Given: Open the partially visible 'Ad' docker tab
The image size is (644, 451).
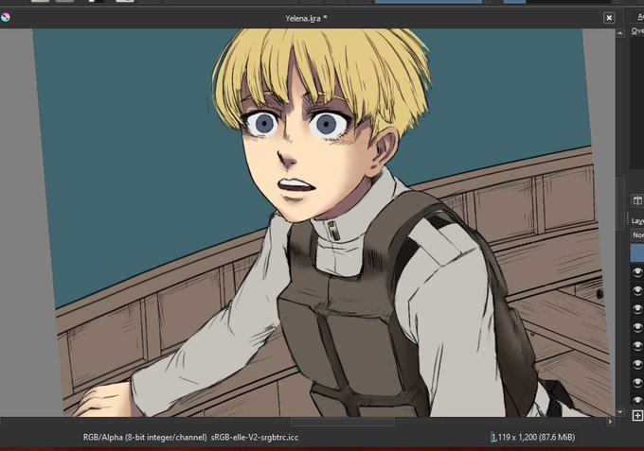Looking at the screenshot, I should tap(637, 17).
